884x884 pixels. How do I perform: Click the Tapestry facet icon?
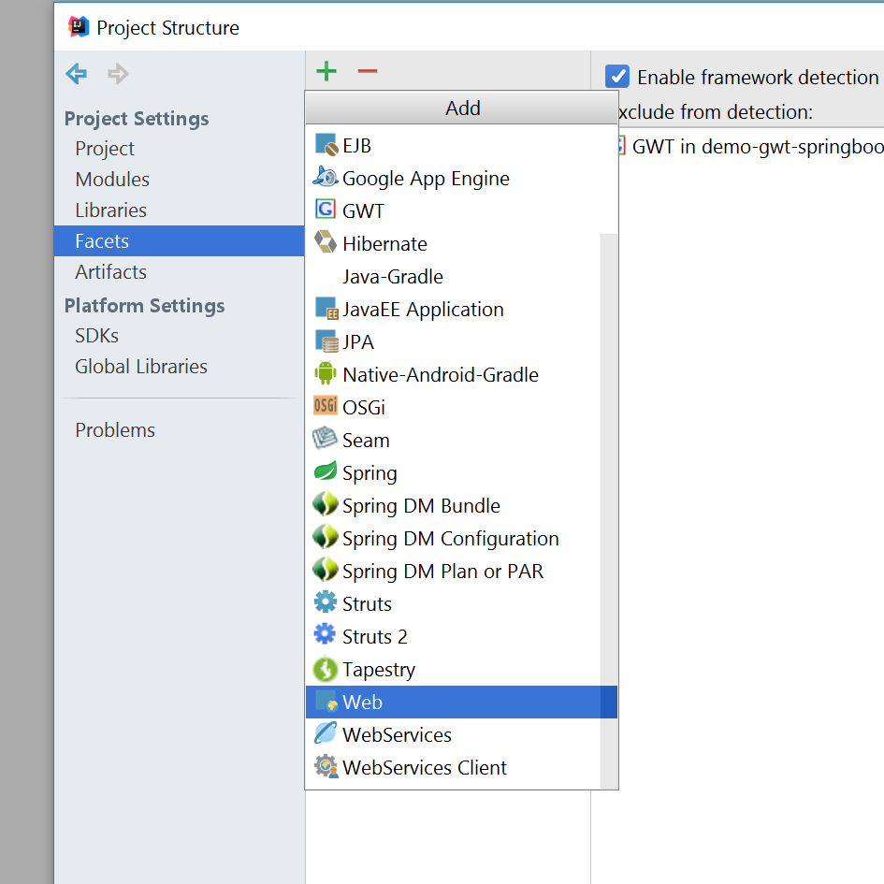(326, 669)
